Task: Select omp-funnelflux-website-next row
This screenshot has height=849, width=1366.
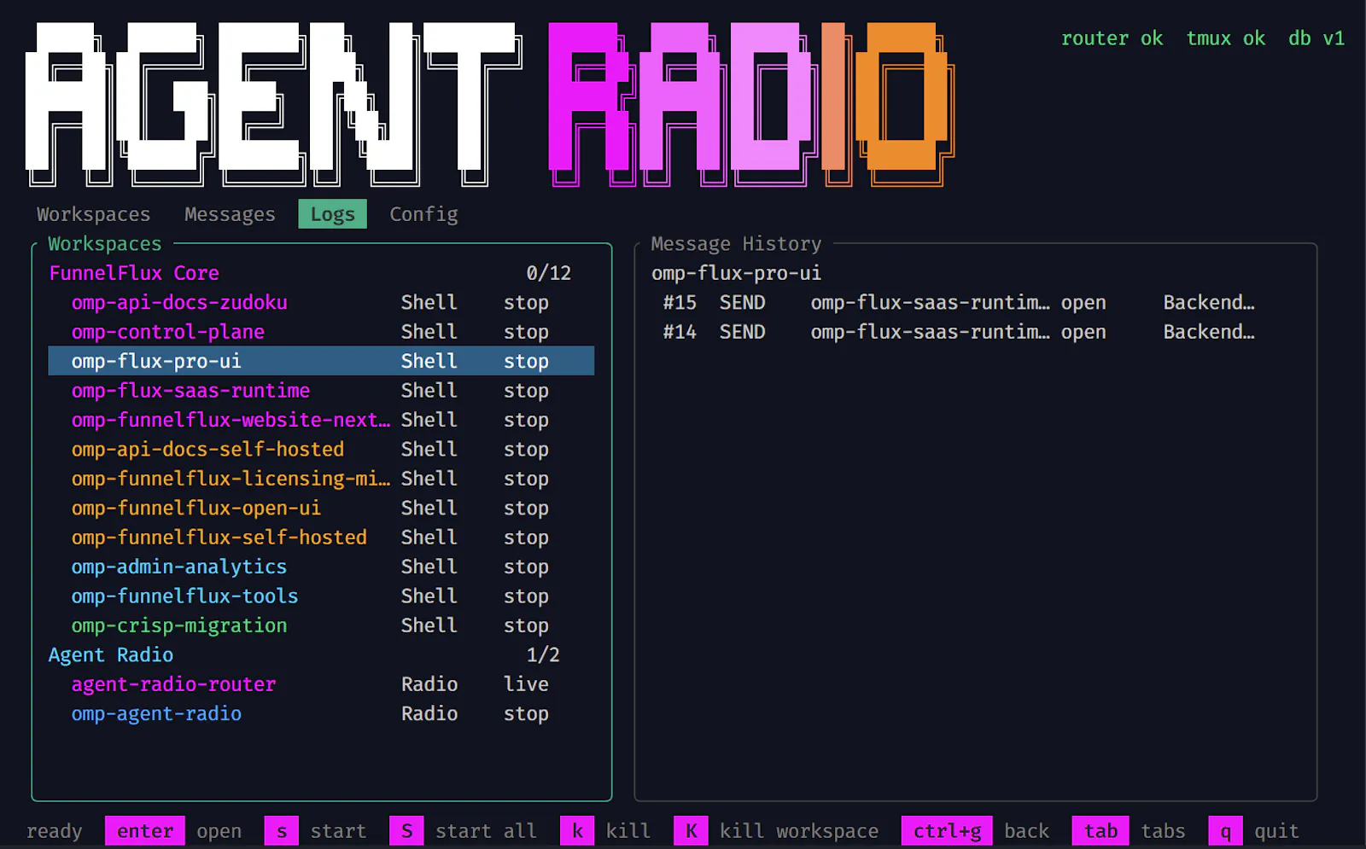Action: pyautogui.click(x=321, y=420)
